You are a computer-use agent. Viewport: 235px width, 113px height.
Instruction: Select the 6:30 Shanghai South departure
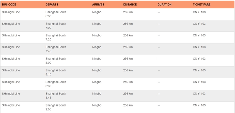[x=56, y=14]
